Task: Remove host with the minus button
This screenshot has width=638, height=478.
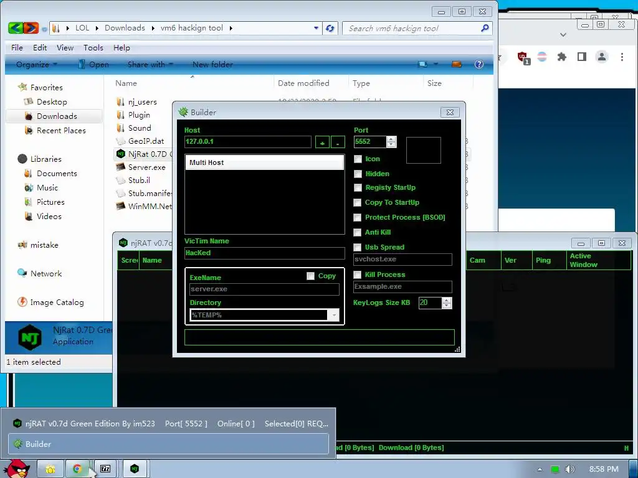Action: pyautogui.click(x=338, y=143)
